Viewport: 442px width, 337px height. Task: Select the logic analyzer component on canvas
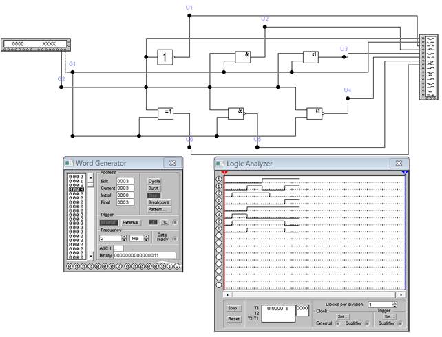point(426,67)
